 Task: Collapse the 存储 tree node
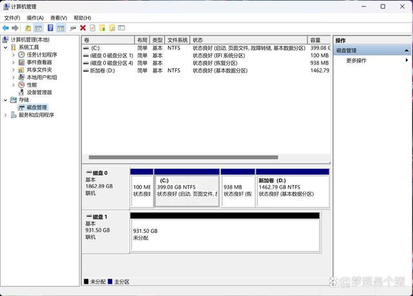pos(6,100)
